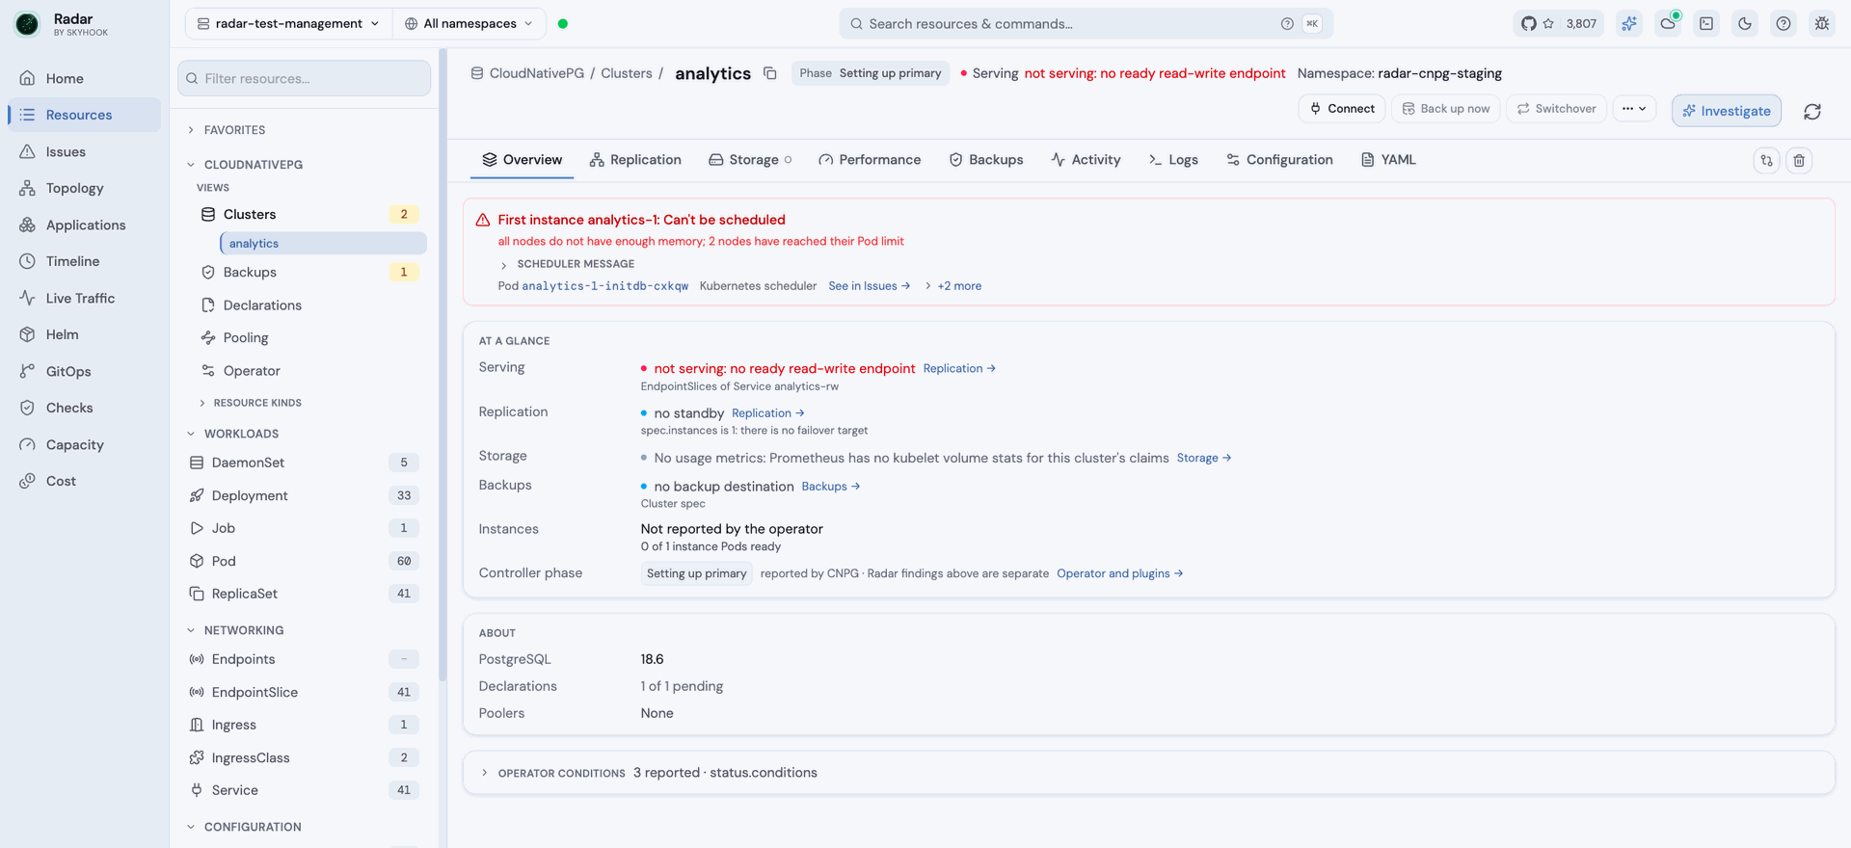Click the Search resources & commands field

(x=1086, y=24)
